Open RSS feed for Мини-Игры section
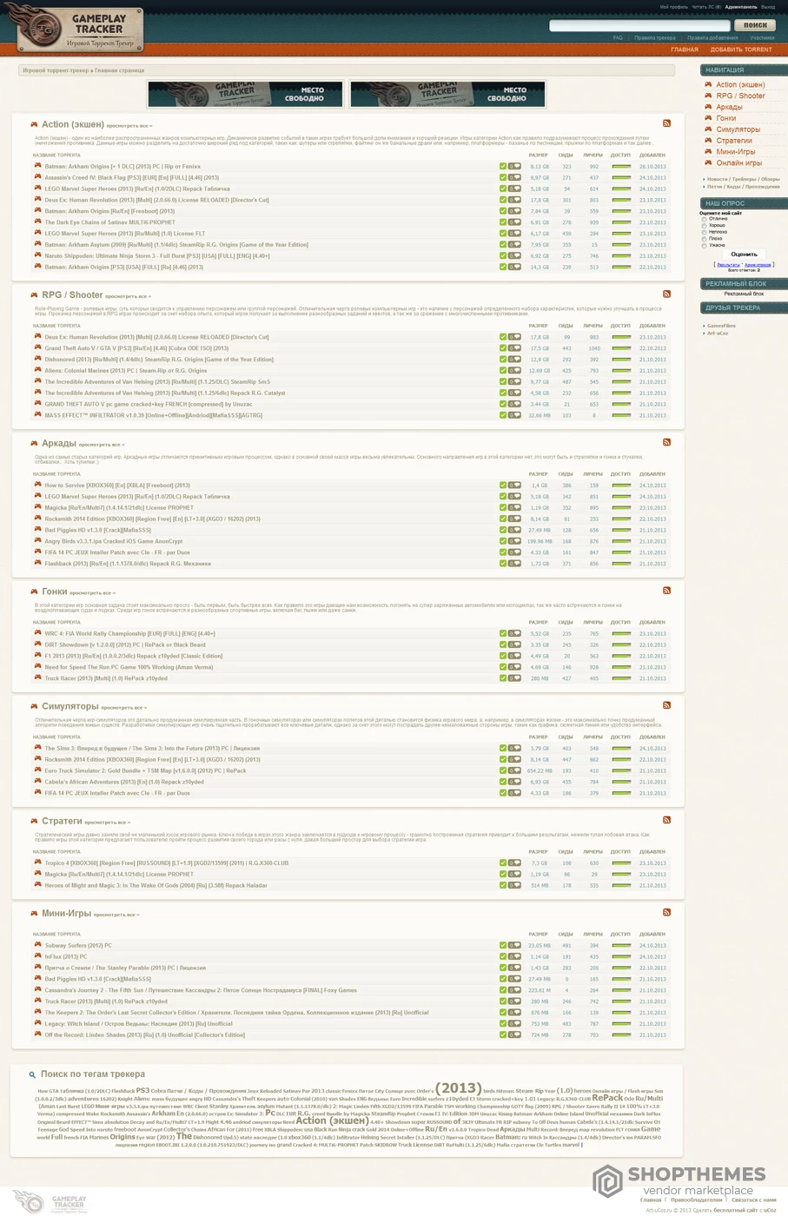The height and width of the screenshot is (1216, 788). pyautogui.click(x=666, y=912)
